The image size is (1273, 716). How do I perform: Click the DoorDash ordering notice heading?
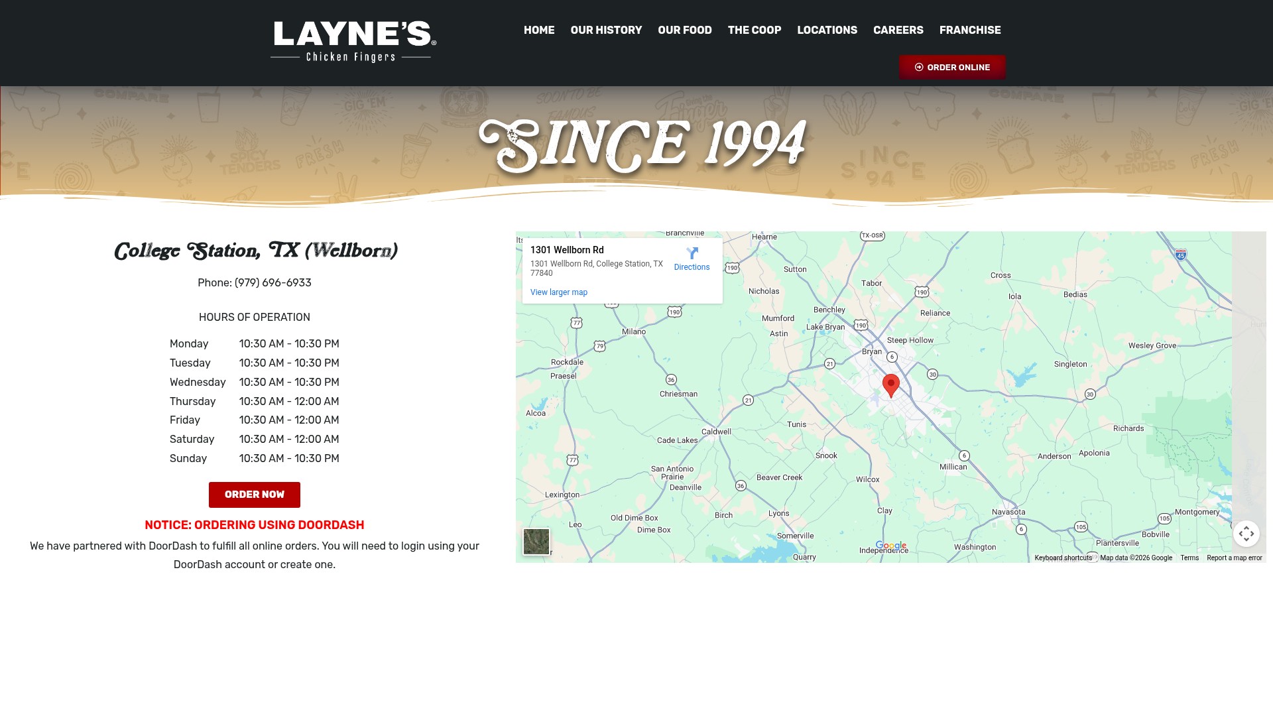point(255,525)
